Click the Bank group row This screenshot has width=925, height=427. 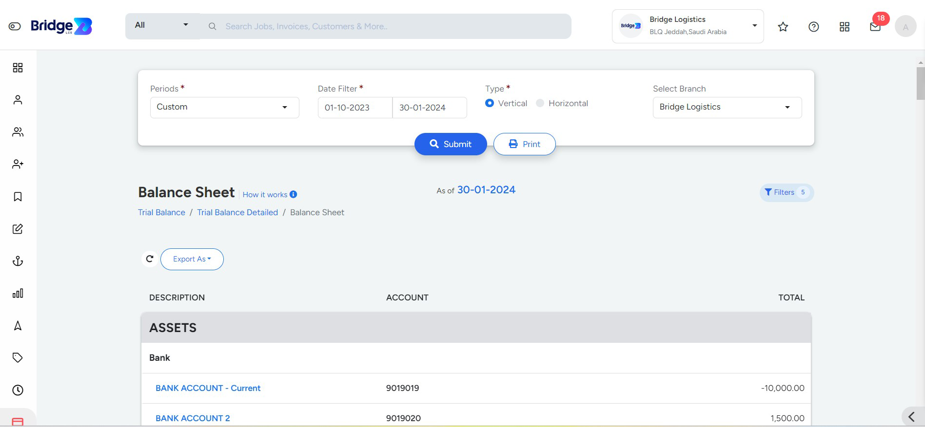tap(476, 358)
